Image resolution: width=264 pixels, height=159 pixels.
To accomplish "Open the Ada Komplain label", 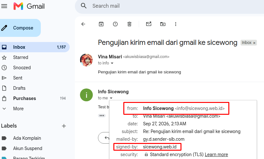I will click(34, 138).
